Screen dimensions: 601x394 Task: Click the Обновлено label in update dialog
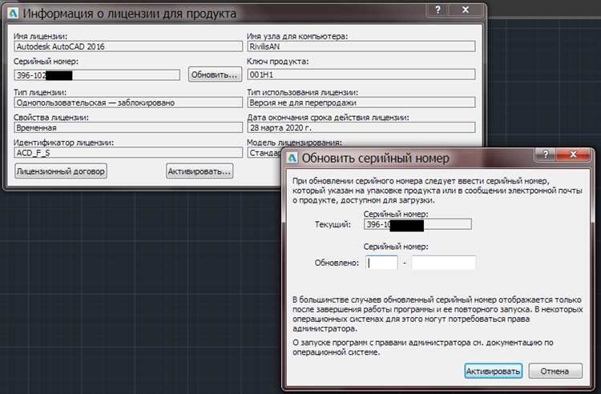tap(337, 263)
